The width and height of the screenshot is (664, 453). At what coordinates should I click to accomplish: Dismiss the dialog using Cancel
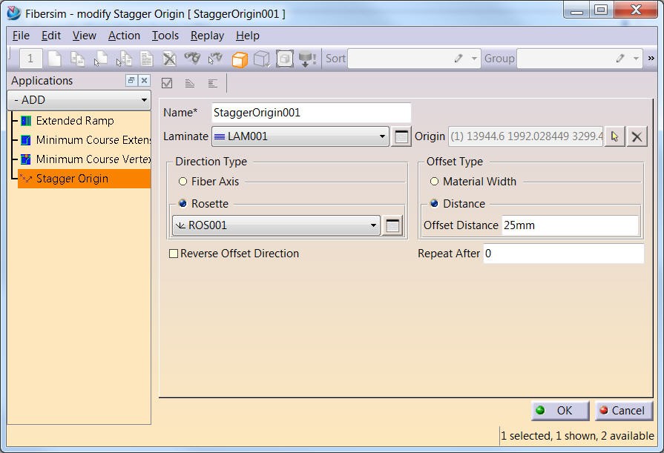tap(623, 410)
